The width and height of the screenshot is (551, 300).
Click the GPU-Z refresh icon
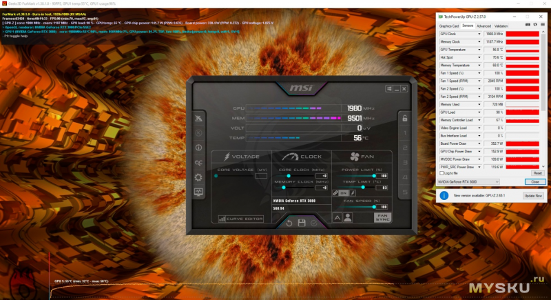click(535, 25)
